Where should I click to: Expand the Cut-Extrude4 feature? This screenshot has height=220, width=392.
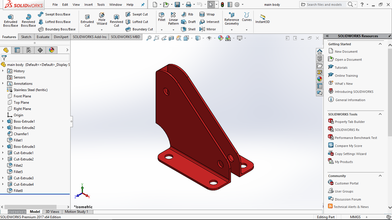[x=3, y=184]
